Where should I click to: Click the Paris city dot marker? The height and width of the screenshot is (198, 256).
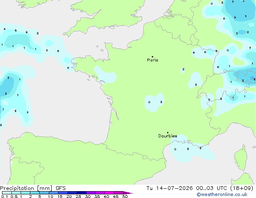coord(153,57)
